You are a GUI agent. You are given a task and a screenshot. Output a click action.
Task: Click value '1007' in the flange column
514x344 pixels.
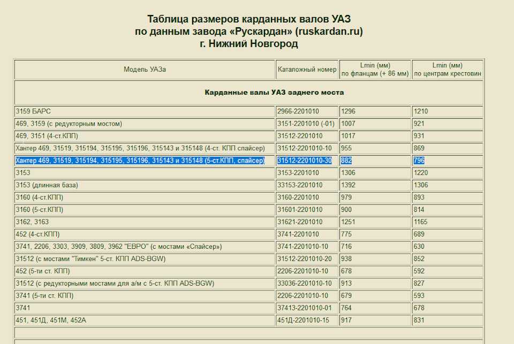pos(348,124)
